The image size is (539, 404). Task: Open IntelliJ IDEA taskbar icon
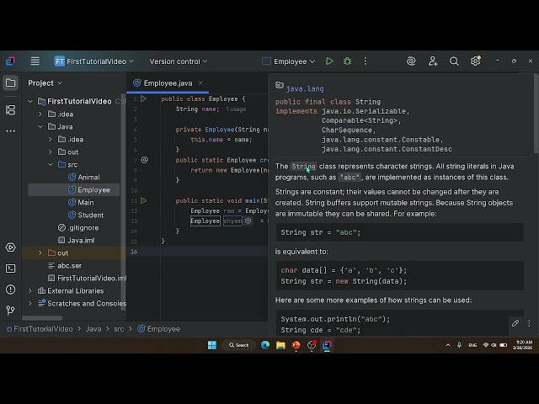327,345
